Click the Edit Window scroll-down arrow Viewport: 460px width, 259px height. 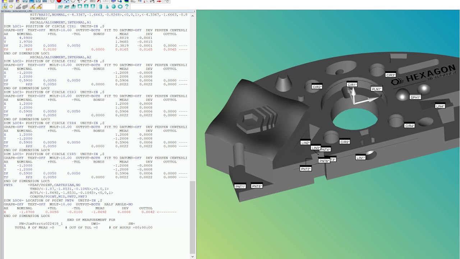click(x=193, y=256)
